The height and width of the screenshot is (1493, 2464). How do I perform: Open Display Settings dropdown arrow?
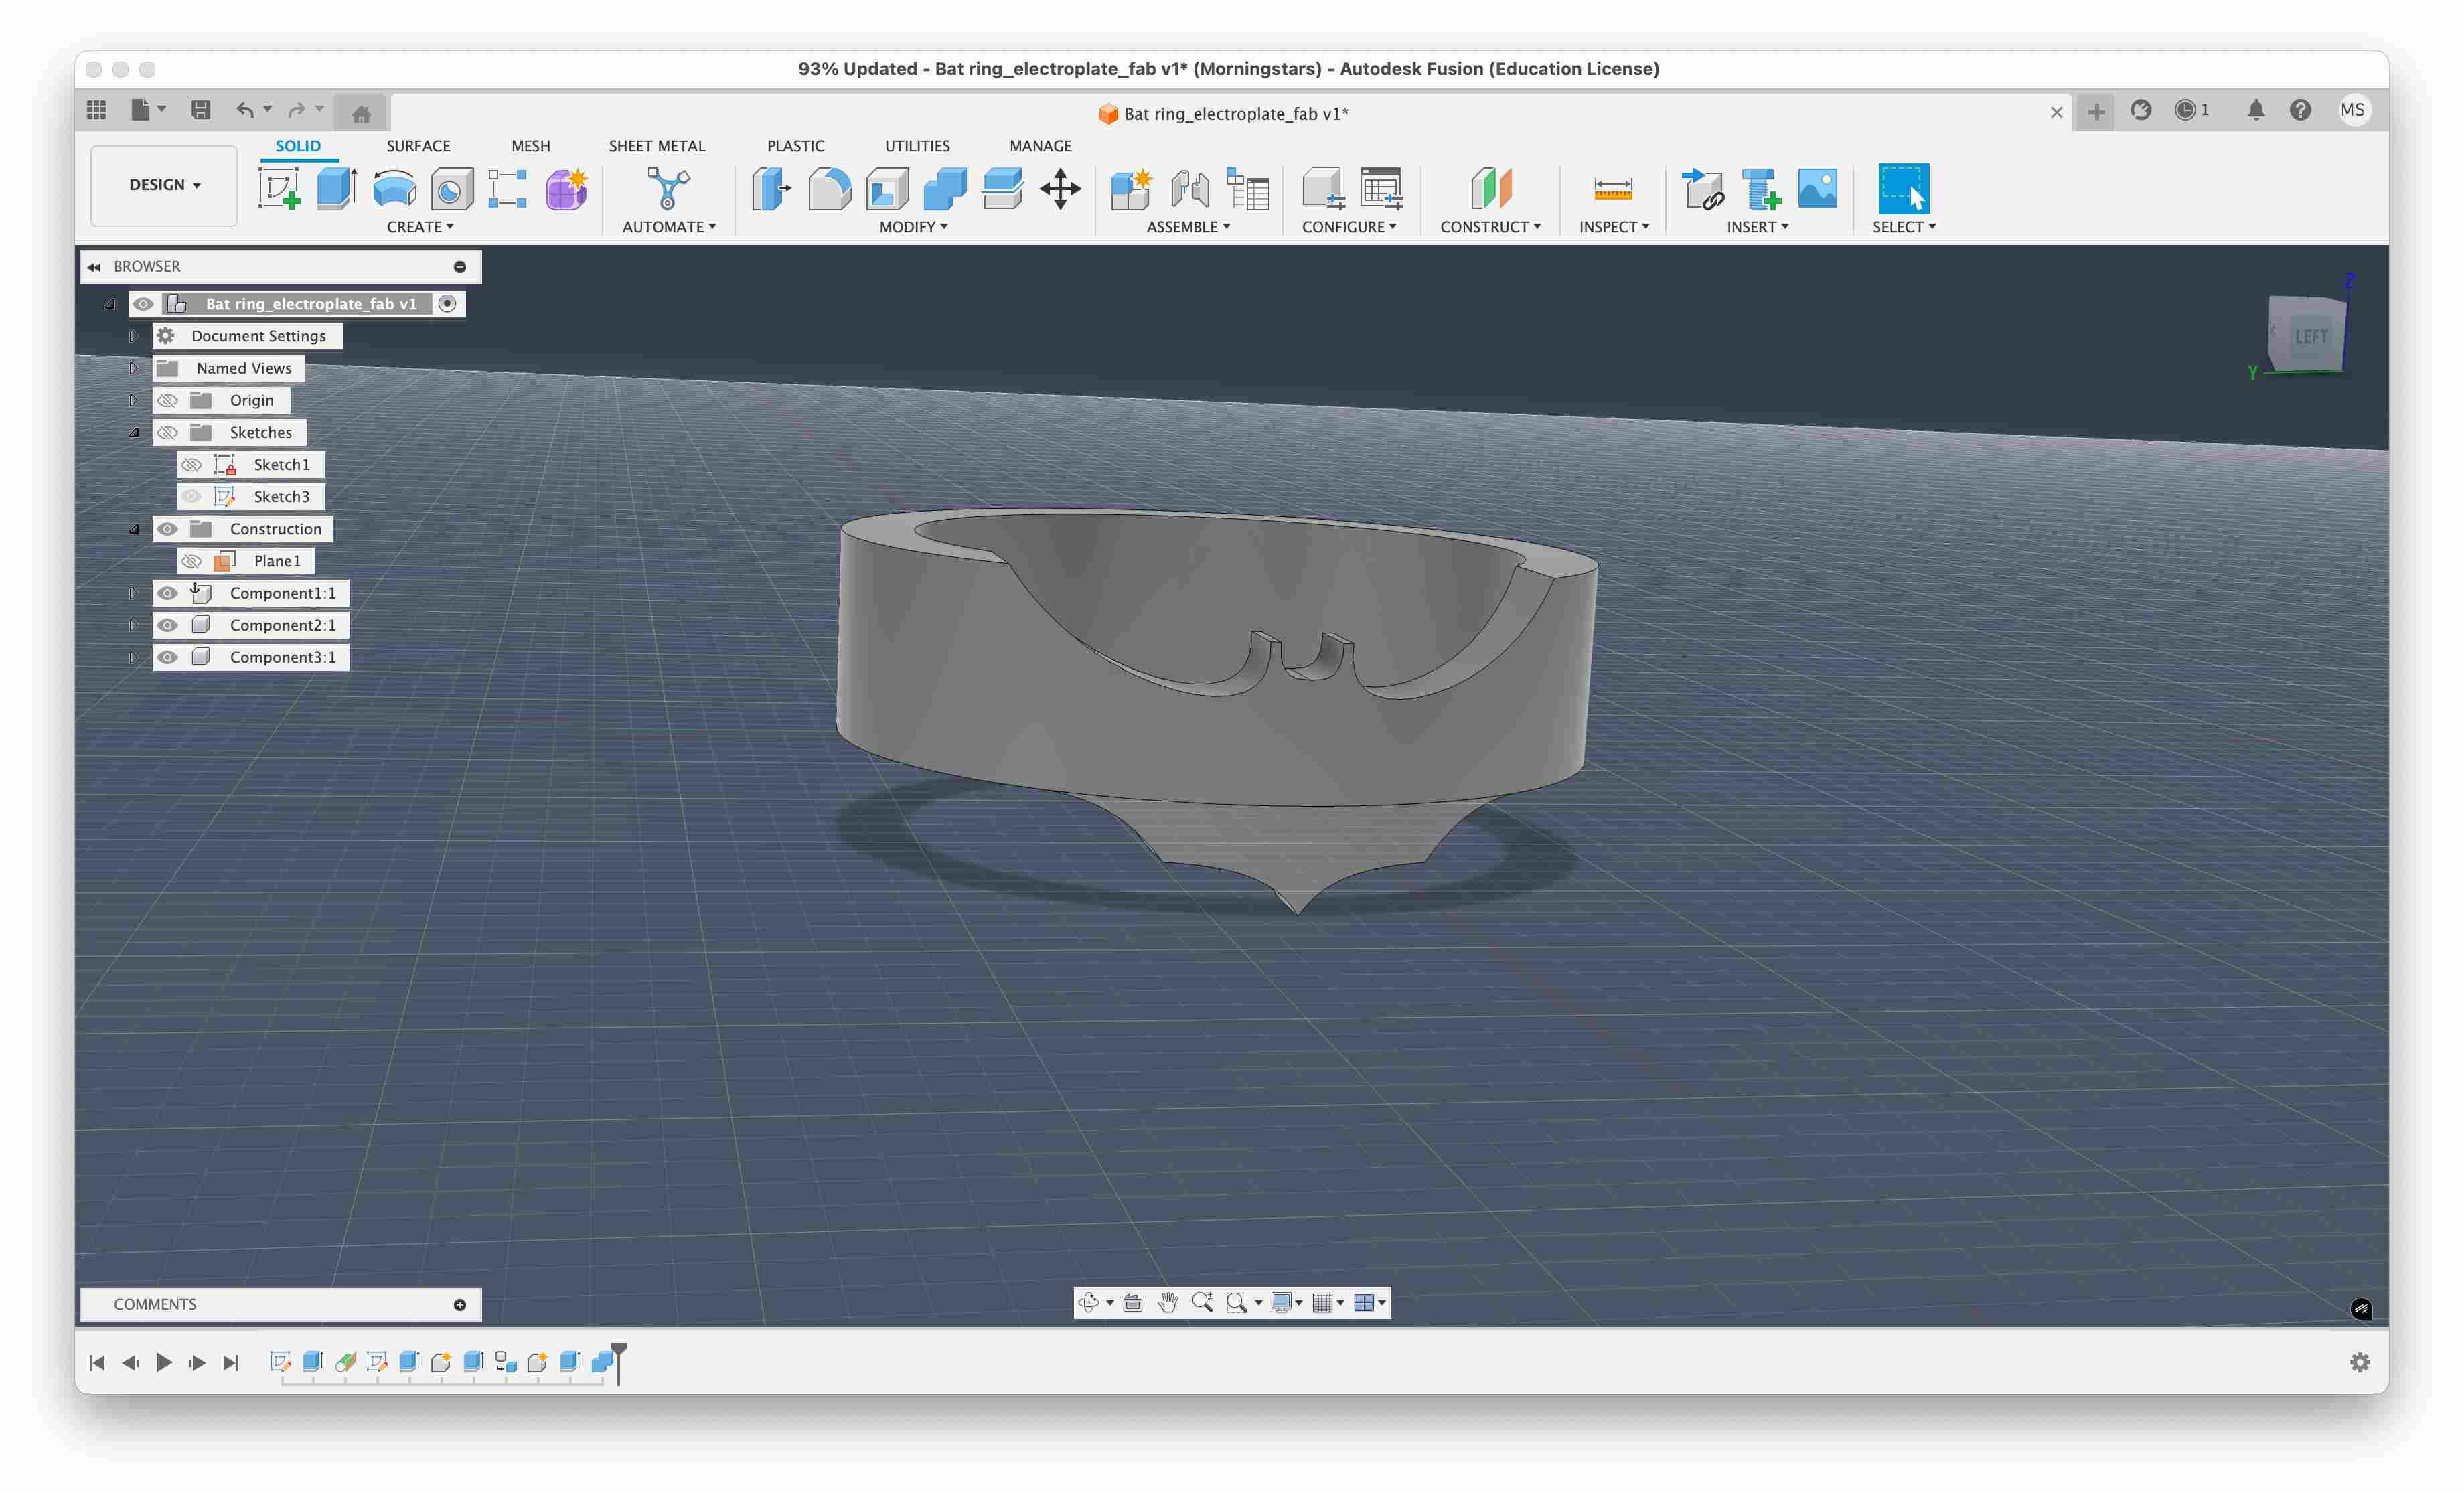(1298, 1302)
